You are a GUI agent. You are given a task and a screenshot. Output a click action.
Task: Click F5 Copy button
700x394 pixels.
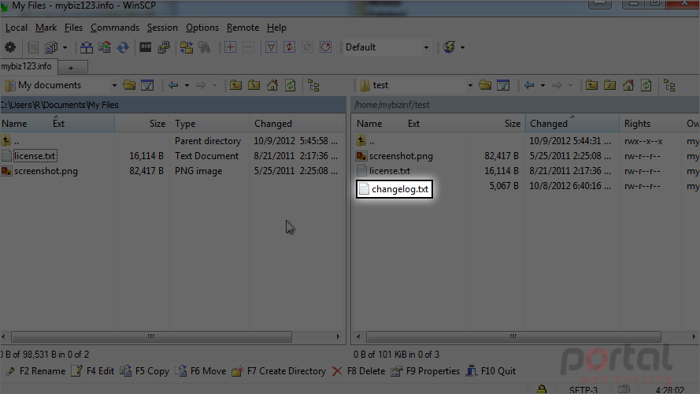145,371
